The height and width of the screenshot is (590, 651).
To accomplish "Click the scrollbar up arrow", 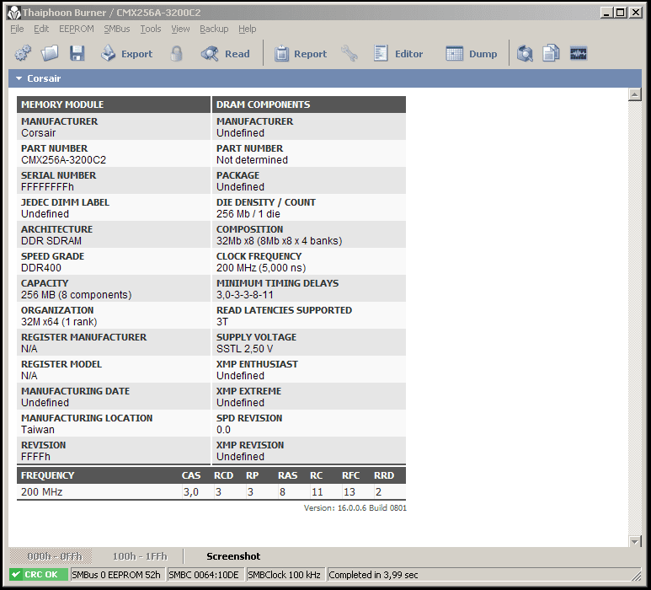I will click(635, 94).
